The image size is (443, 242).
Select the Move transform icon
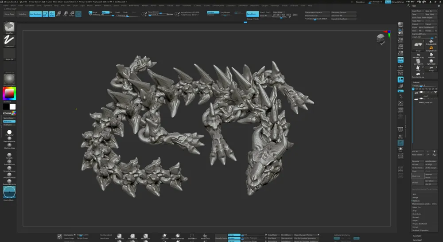point(59,14)
